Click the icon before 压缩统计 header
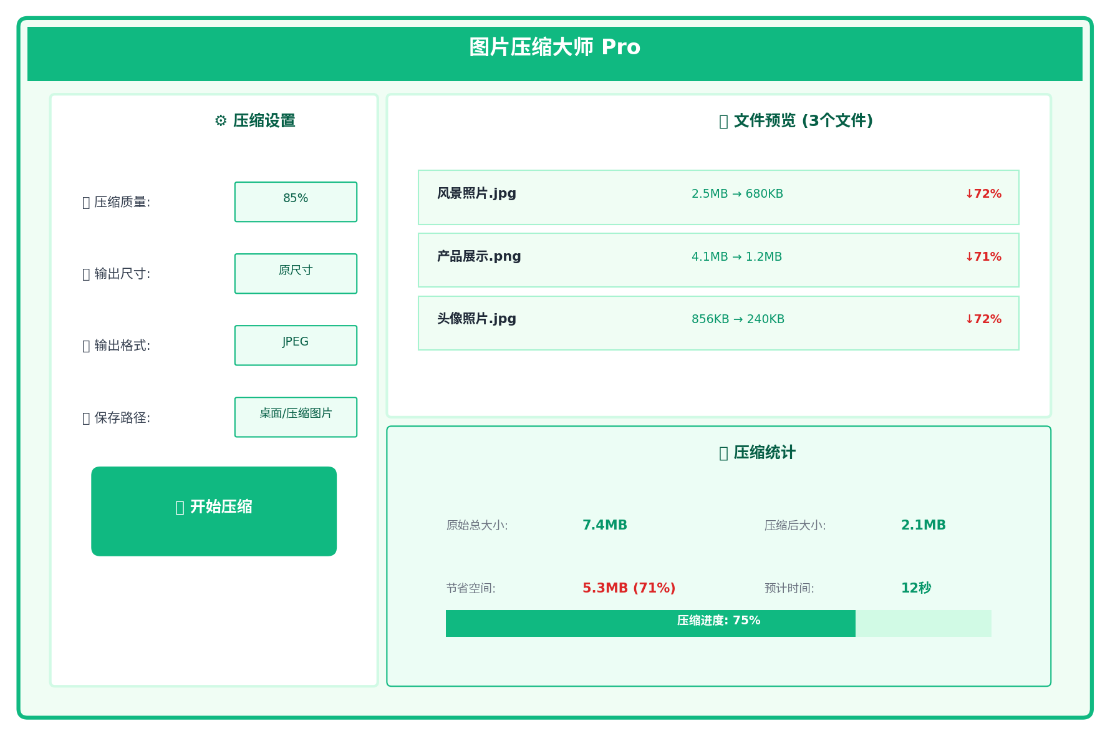The height and width of the screenshot is (736, 1110). pyautogui.click(x=723, y=453)
